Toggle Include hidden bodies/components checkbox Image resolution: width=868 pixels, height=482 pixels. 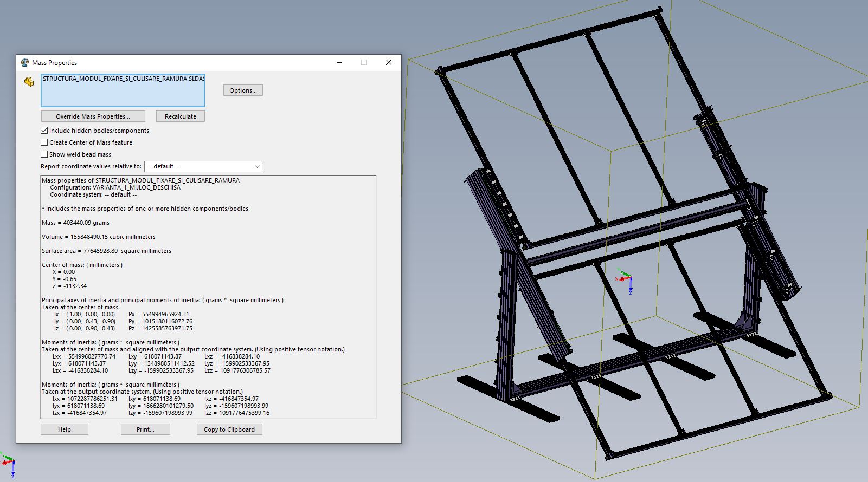pos(44,131)
